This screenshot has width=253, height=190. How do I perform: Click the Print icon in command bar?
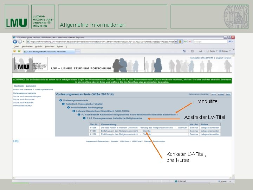tap(201, 51)
